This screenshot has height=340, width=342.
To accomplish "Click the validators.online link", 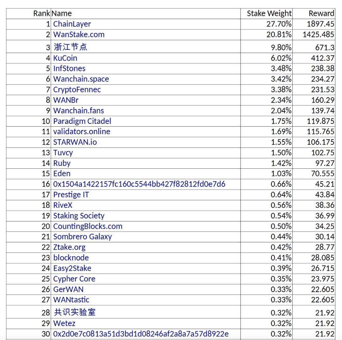I will (x=82, y=132).
